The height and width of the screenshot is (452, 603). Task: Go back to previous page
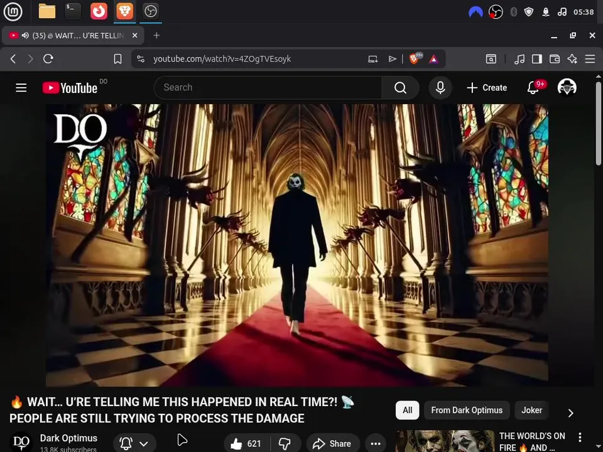tap(13, 59)
